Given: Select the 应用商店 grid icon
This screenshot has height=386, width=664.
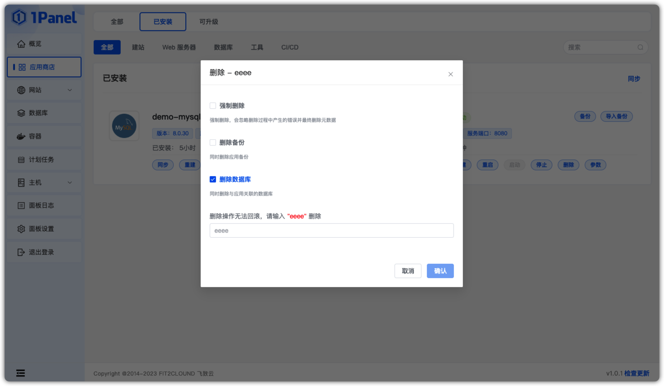Looking at the screenshot, I should click(x=22, y=67).
